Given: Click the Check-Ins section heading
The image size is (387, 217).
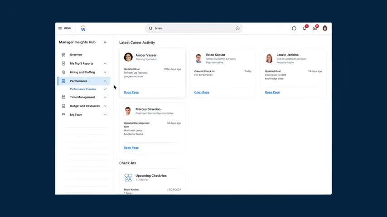Looking at the screenshot, I should pos(128,163).
